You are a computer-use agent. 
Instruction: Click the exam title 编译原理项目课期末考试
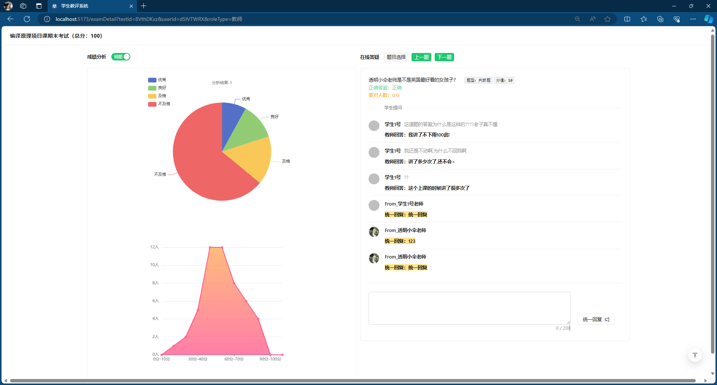pos(56,36)
